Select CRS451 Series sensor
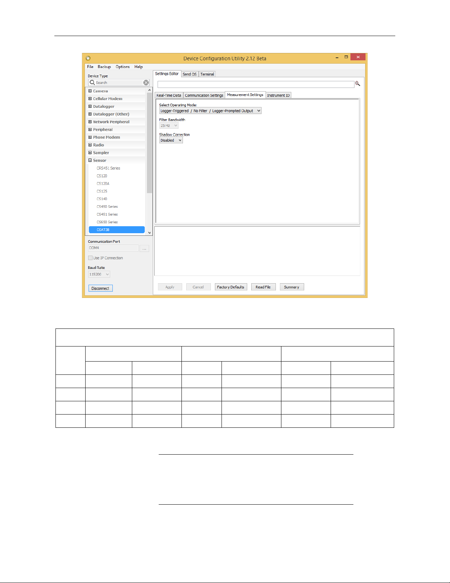The height and width of the screenshot is (583, 450). coord(108,168)
